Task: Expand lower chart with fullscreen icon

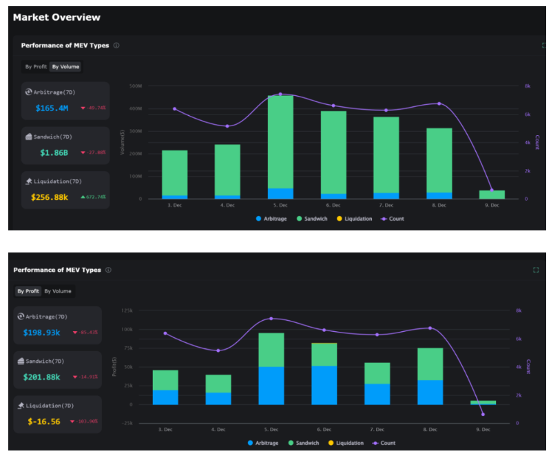Action: tap(536, 270)
